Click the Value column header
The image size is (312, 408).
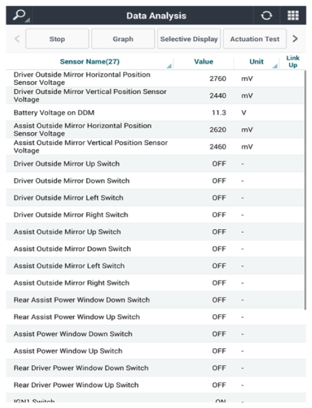point(204,61)
